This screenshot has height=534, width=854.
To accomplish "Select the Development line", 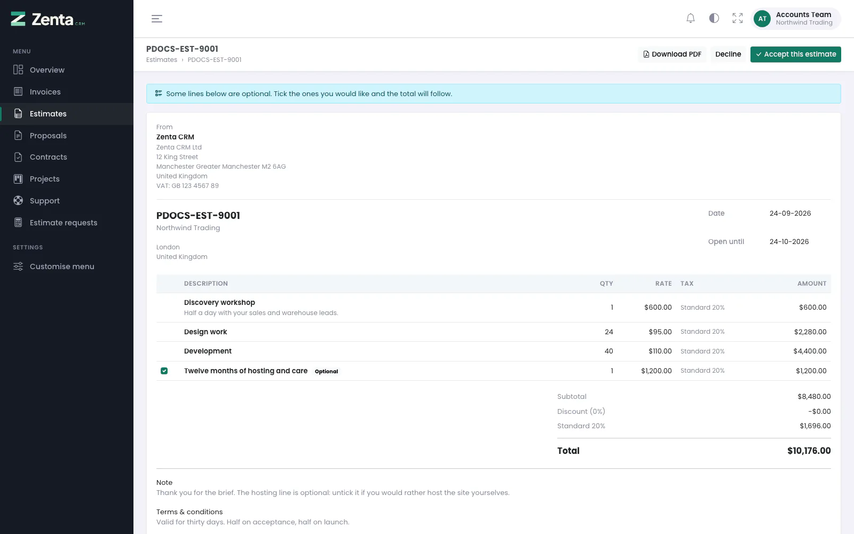I will pyautogui.click(x=208, y=351).
